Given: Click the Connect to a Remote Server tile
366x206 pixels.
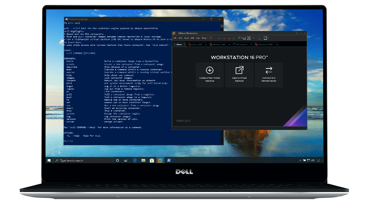Looking at the screenshot, I should 269,75.
